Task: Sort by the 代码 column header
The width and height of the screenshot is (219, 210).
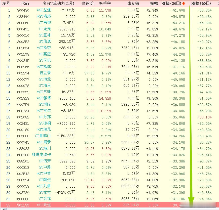Action: tap(25, 3)
